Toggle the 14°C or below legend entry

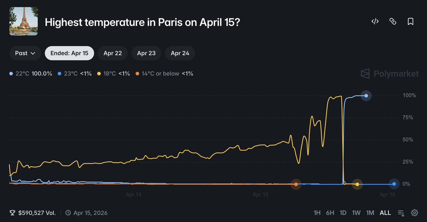(x=160, y=74)
